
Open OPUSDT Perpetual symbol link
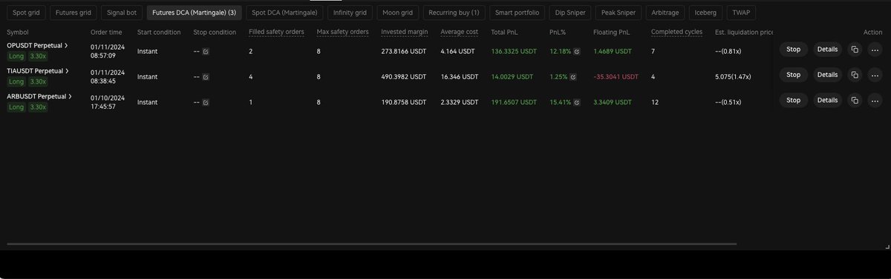[x=38, y=45]
